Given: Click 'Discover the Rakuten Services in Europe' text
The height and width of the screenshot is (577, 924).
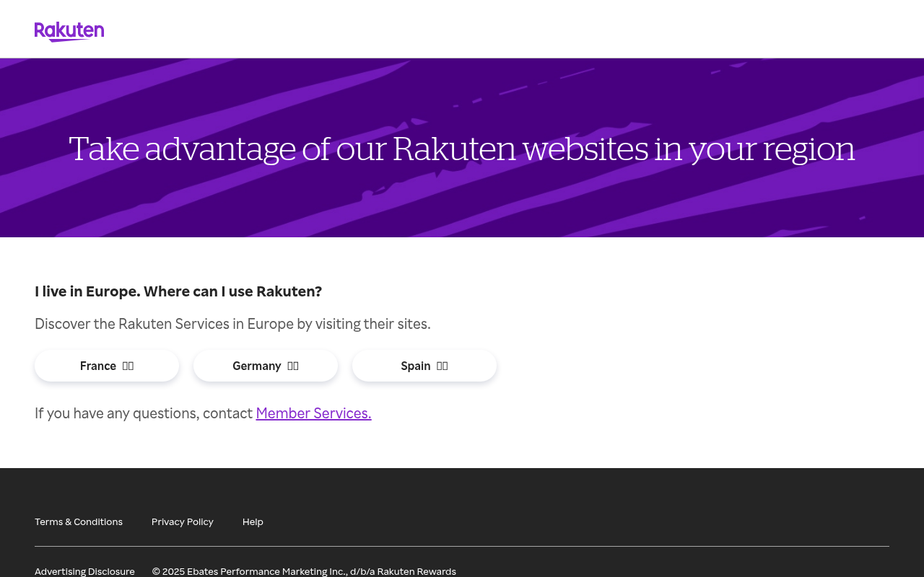Looking at the screenshot, I should pyautogui.click(x=232, y=324).
